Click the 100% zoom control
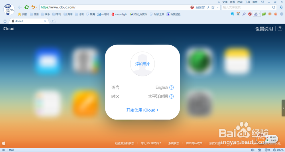 click(278, 150)
